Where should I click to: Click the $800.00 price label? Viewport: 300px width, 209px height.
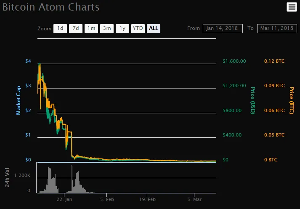pyautogui.click(x=232, y=110)
